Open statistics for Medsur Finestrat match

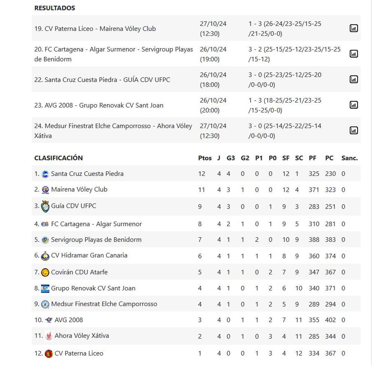(353, 130)
